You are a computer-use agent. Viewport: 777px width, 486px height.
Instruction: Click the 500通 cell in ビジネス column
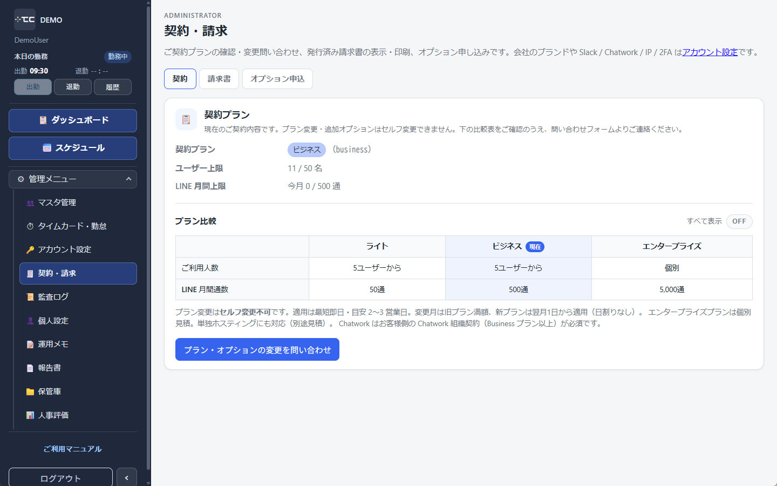[x=519, y=289]
